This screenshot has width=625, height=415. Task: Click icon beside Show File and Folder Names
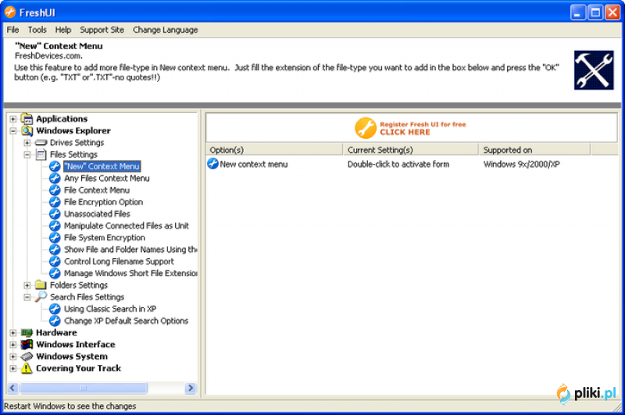pyautogui.click(x=55, y=250)
